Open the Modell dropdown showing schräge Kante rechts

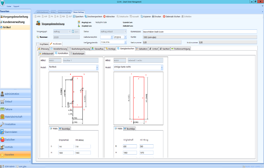162,68
